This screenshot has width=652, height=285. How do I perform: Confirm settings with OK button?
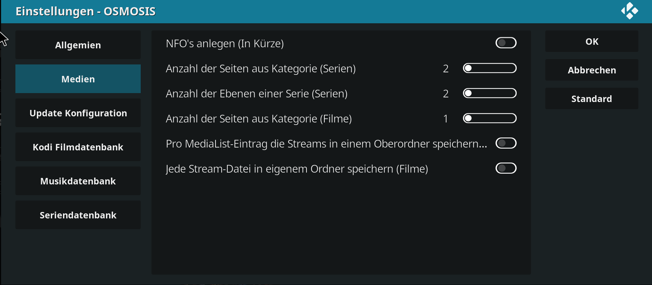point(592,41)
